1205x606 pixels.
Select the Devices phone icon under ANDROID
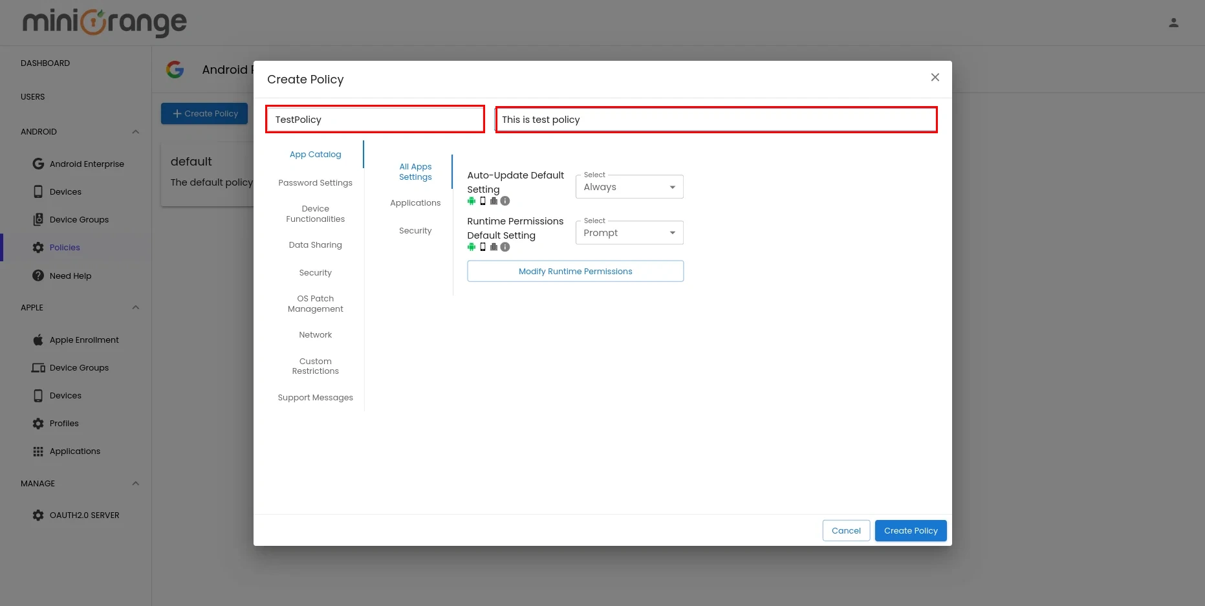tap(38, 191)
